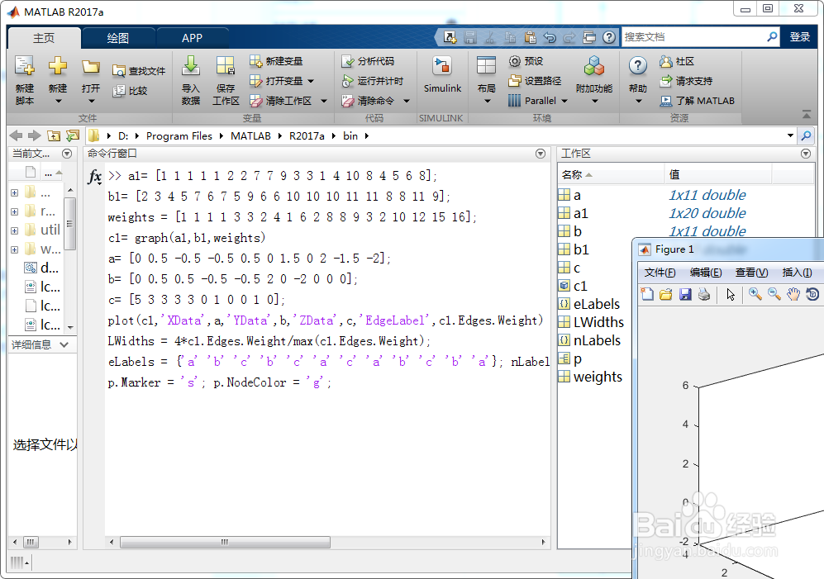
Task: Click the R2017a folder in the address path
Action: pyautogui.click(x=307, y=135)
